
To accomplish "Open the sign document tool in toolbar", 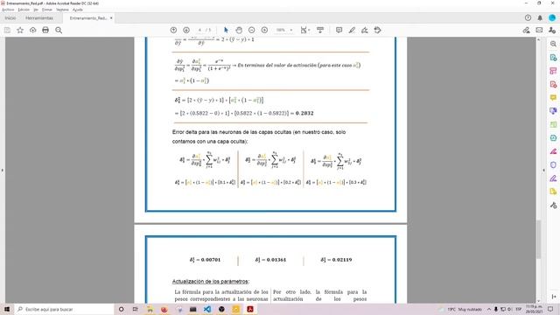I will pos(365,30).
